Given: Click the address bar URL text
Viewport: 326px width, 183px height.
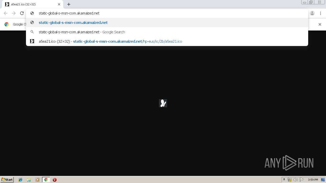Looking at the screenshot, I should click(69, 13).
